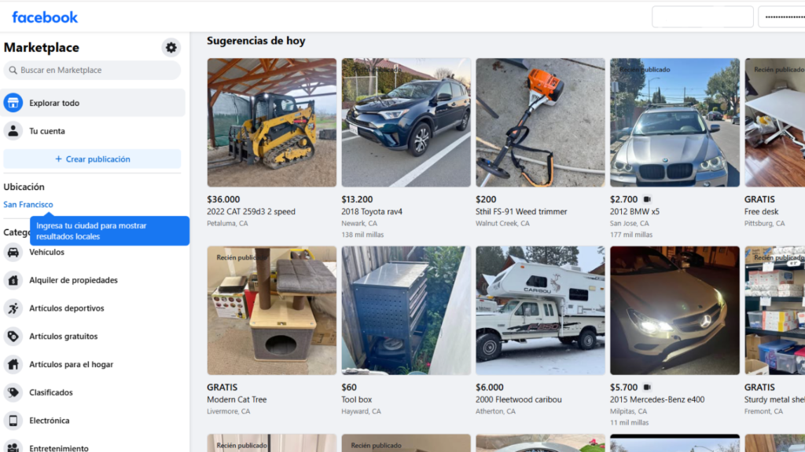
Task: Open the 2000 Fleetwood caribou photo
Action: [x=540, y=311]
